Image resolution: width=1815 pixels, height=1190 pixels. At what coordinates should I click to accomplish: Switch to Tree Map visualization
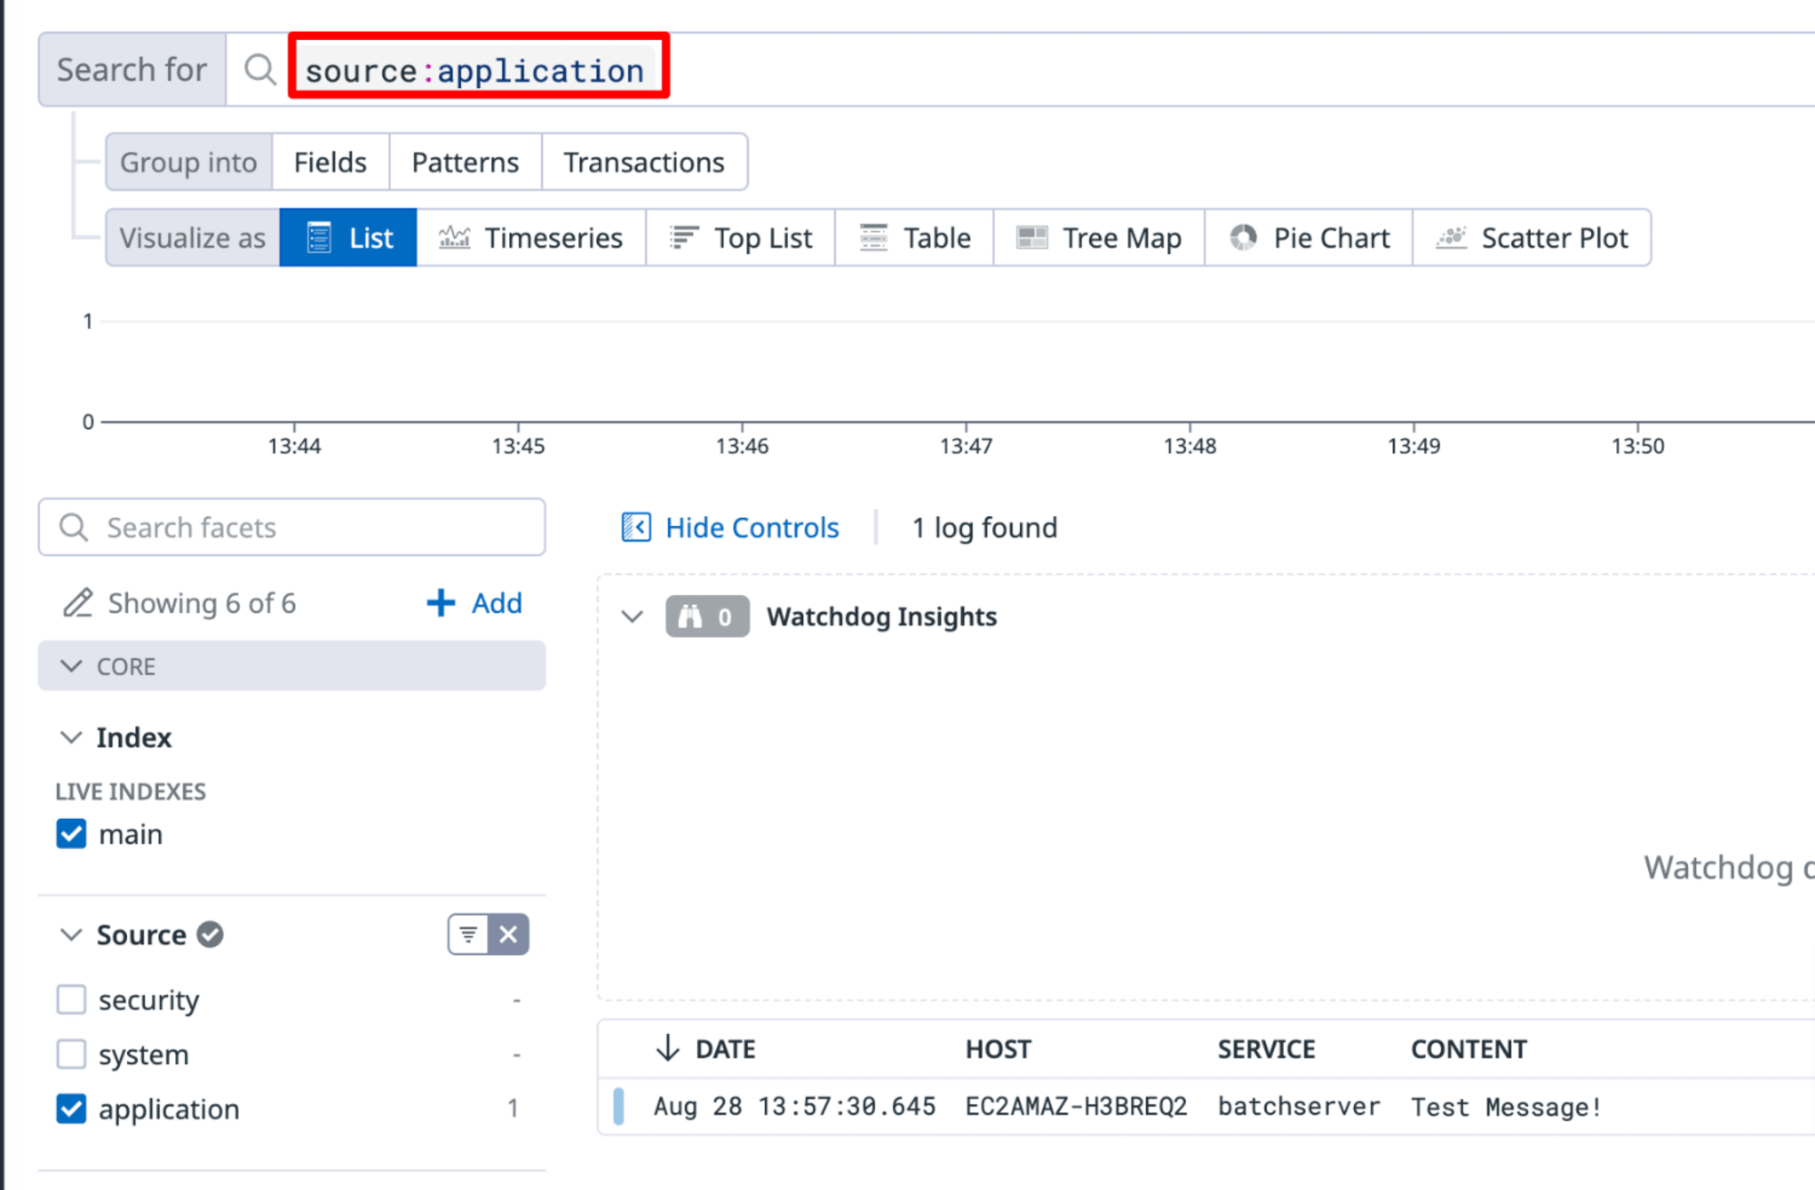[1099, 238]
